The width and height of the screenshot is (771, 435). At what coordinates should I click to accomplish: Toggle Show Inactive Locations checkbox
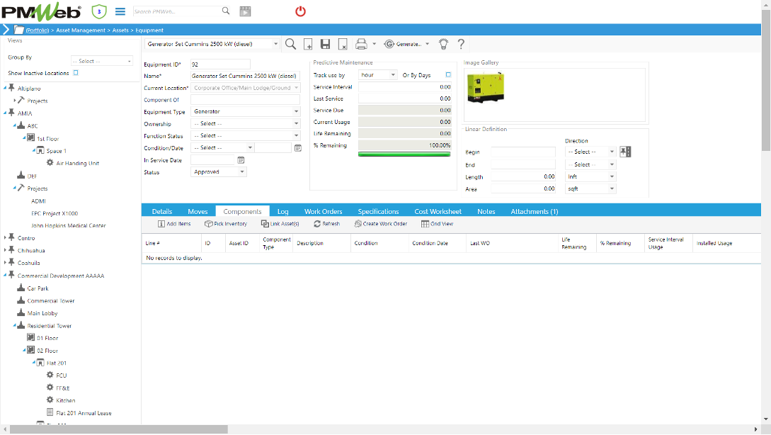click(76, 73)
